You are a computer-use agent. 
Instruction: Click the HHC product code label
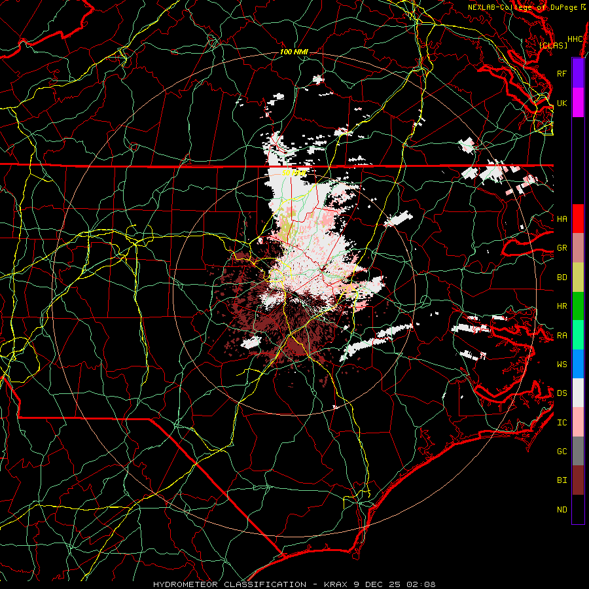point(575,39)
